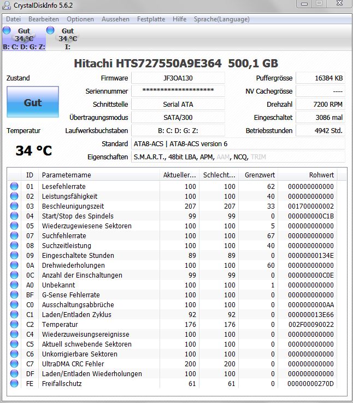Image resolution: width=353 pixels, height=403 pixels.
Task: Click status orb of Suchfehlerrate row
Action: pos(14,235)
